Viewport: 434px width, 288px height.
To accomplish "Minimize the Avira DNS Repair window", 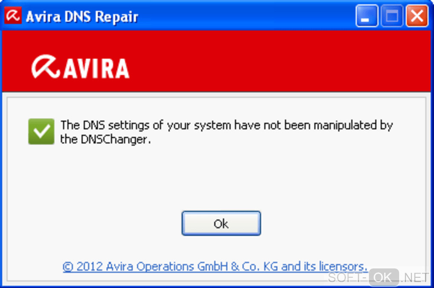I will [366, 16].
